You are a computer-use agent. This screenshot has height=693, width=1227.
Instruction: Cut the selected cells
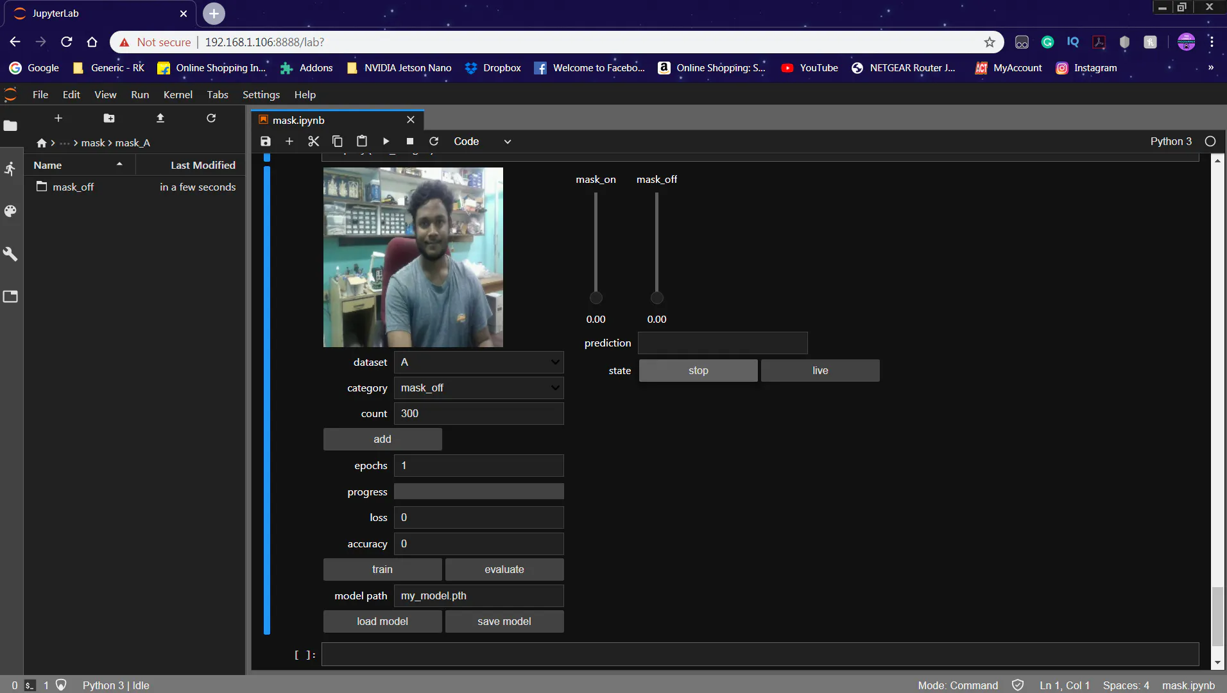pyautogui.click(x=313, y=141)
